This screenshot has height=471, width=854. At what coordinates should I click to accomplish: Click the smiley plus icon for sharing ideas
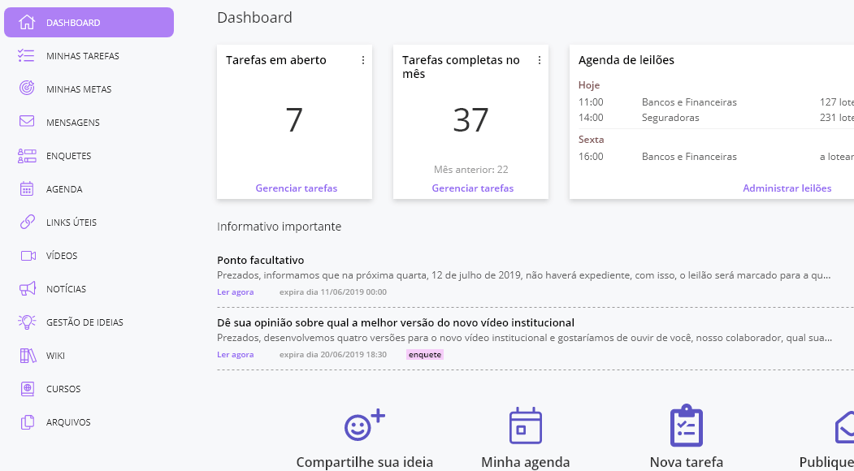pyautogui.click(x=364, y=426)
